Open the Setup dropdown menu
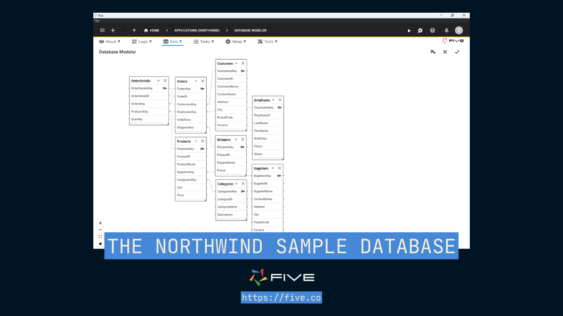This screenshot has height=316, width=563. pyautogui.click(x=236, y=42)
